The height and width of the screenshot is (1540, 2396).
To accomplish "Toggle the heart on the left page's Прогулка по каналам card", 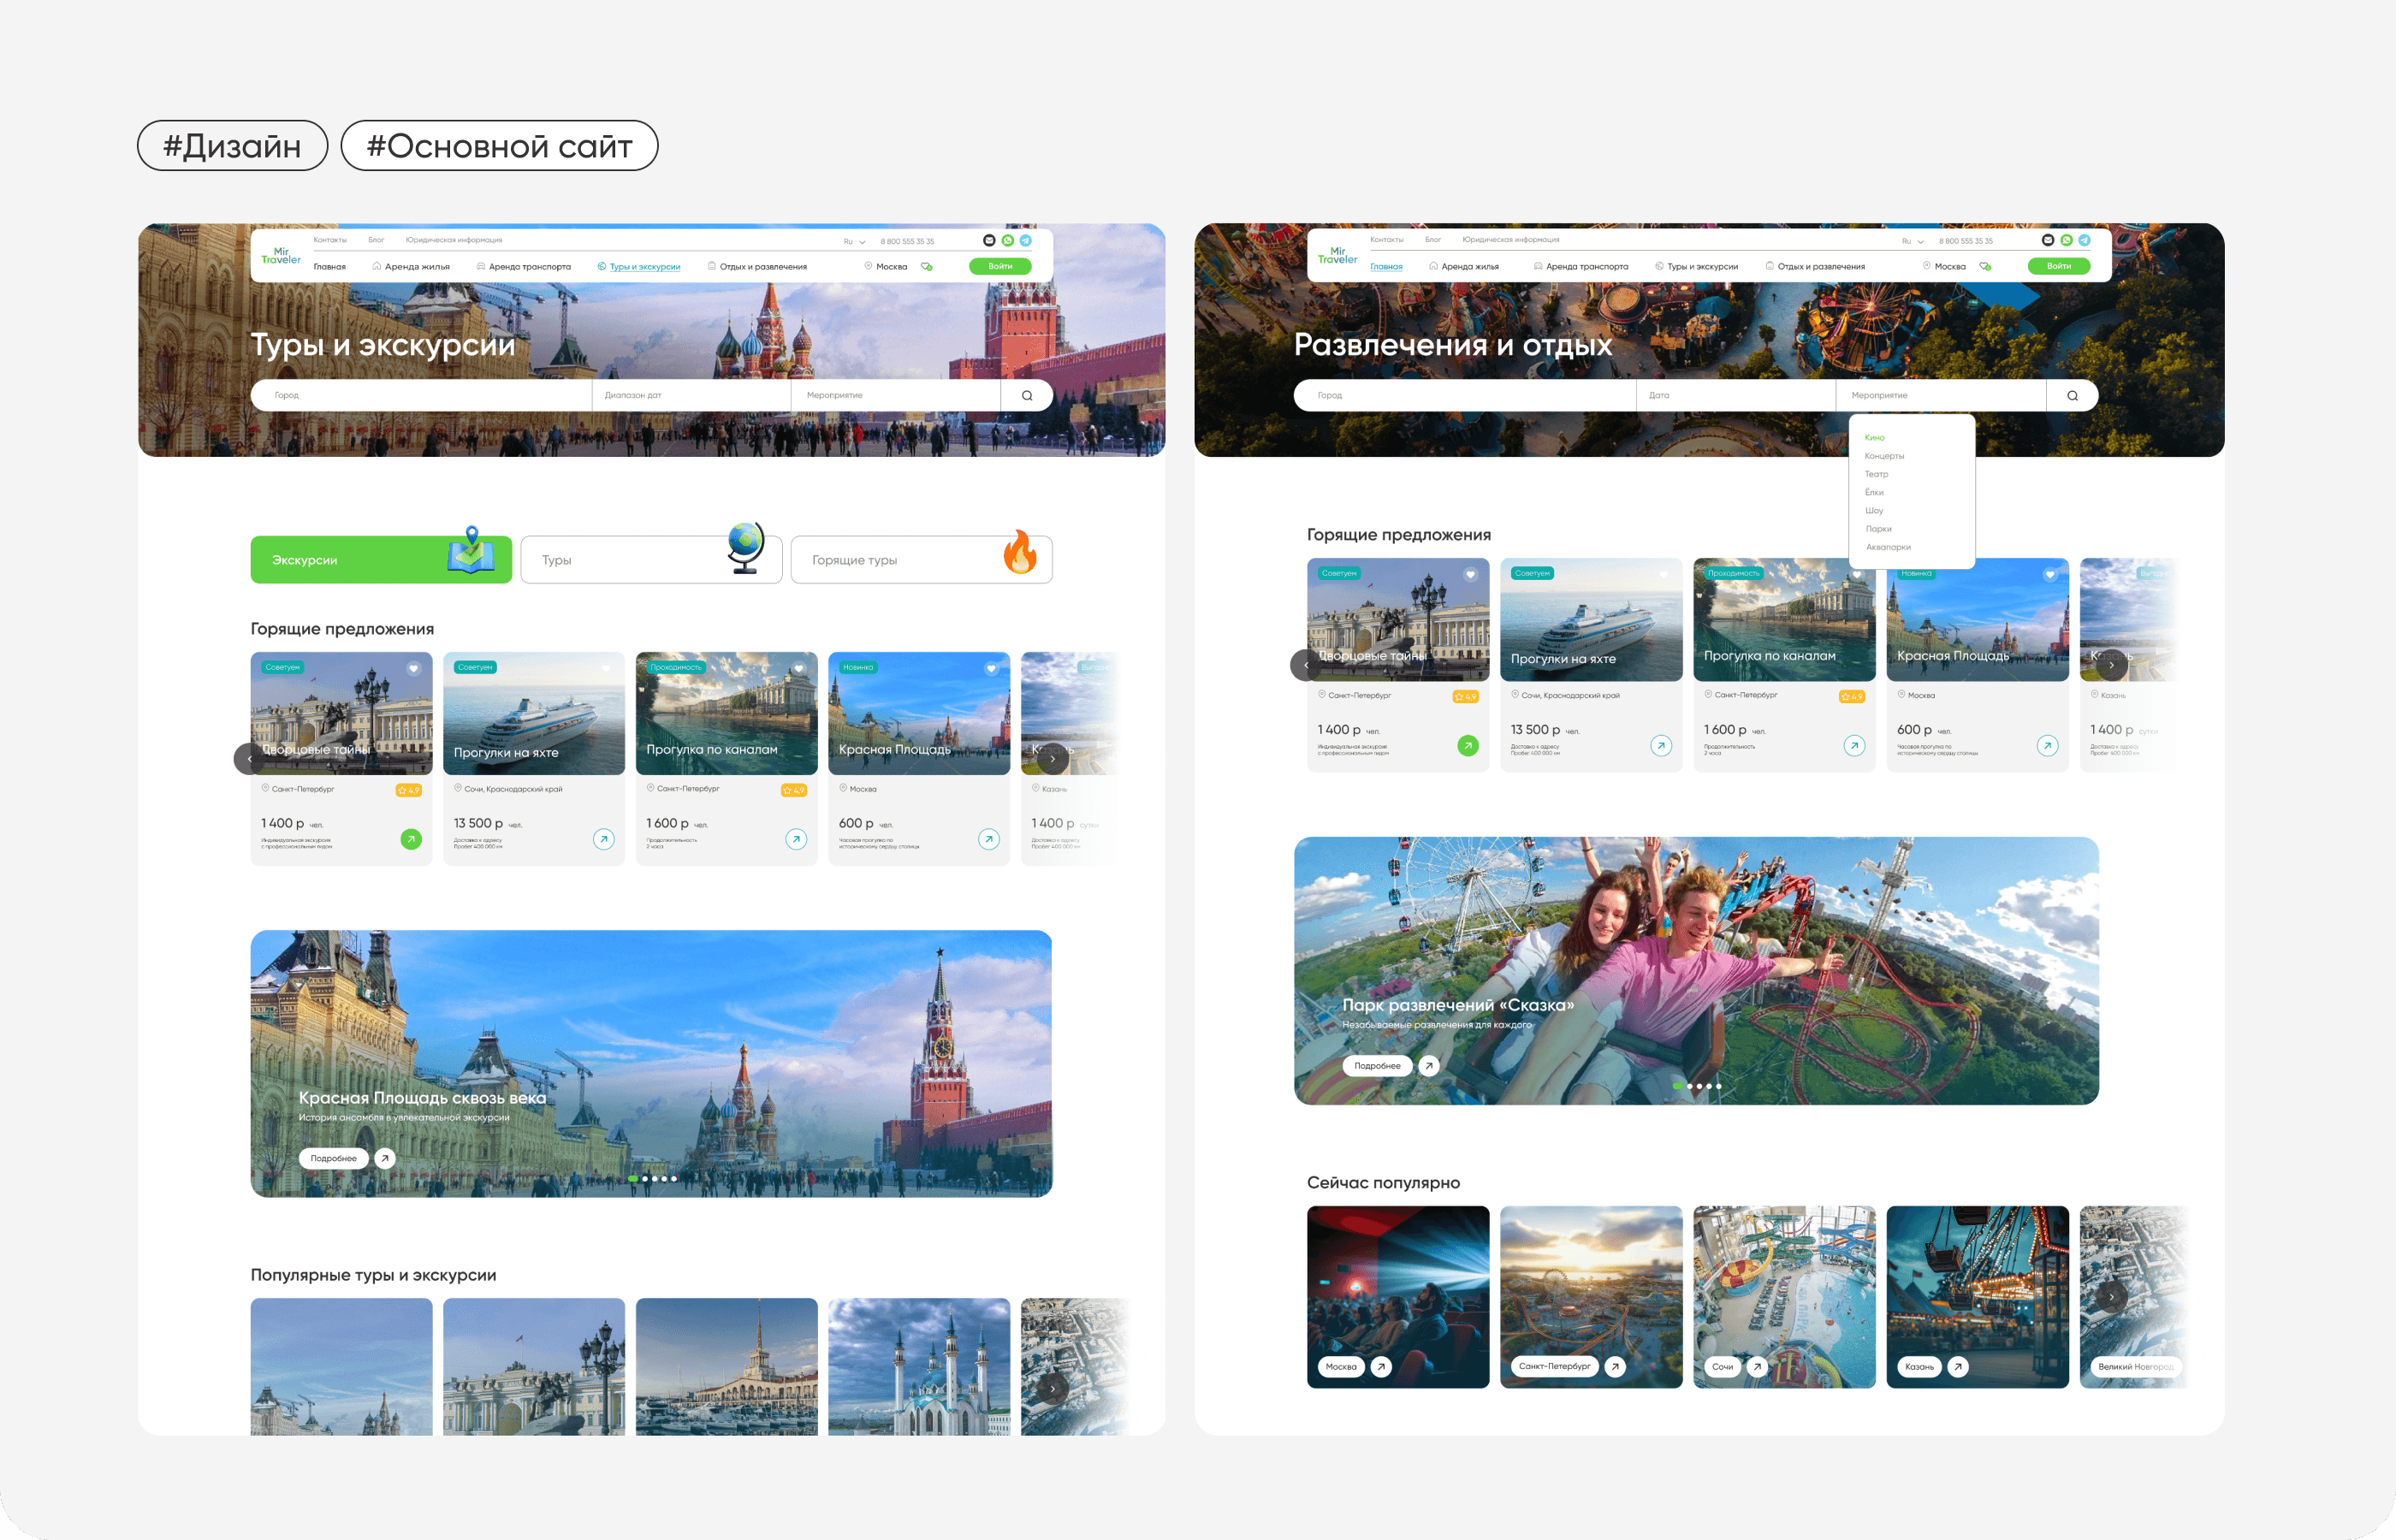I will [x=799, y=668].
